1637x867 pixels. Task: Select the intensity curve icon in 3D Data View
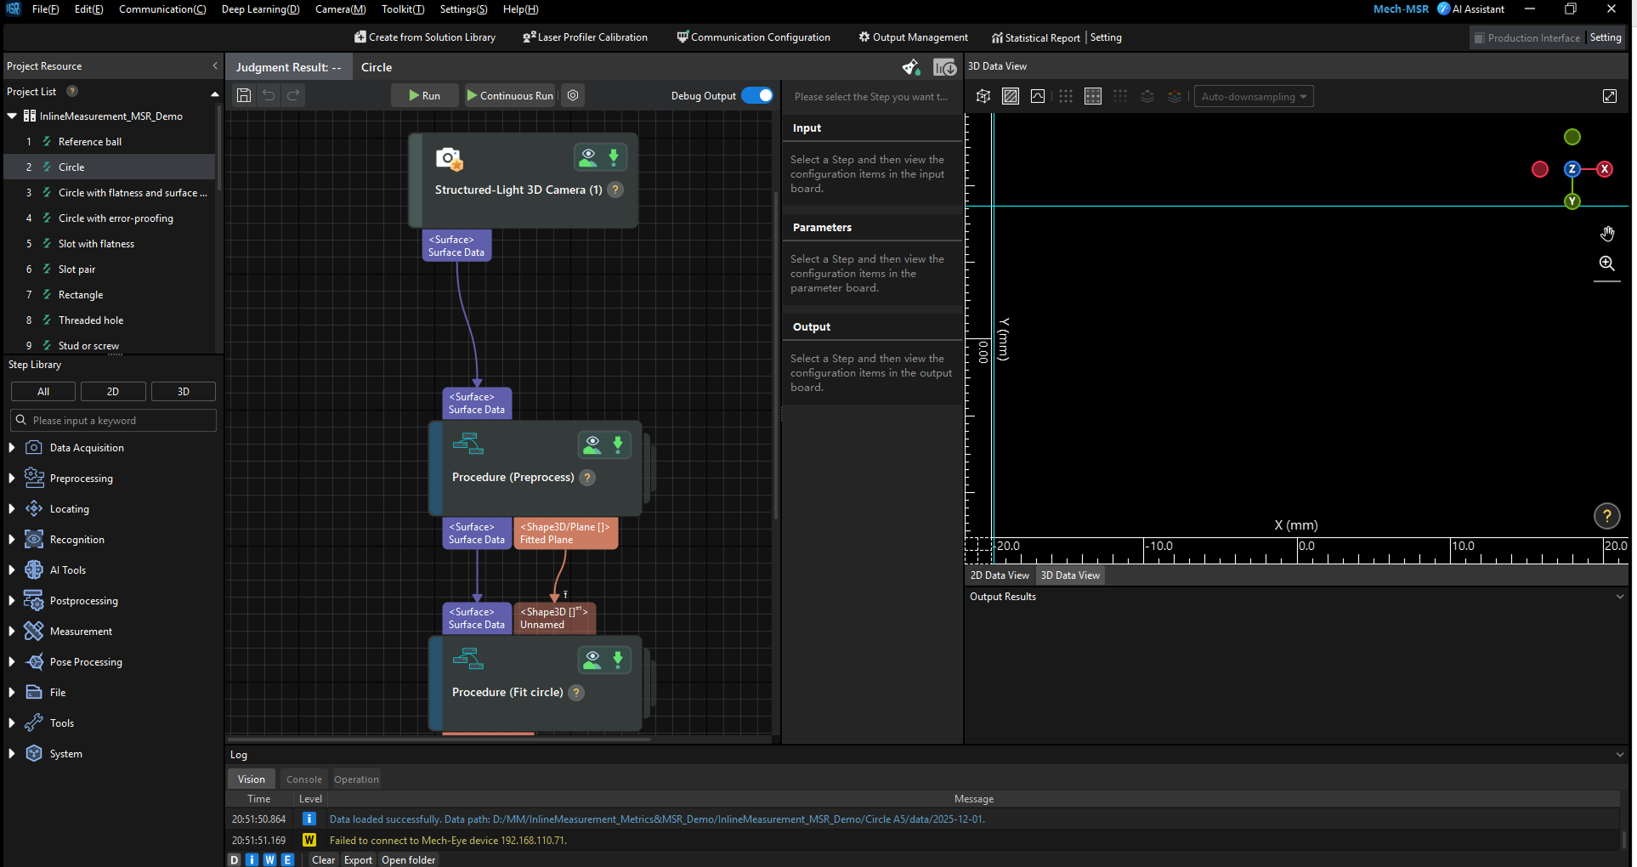coord(1038,96)
